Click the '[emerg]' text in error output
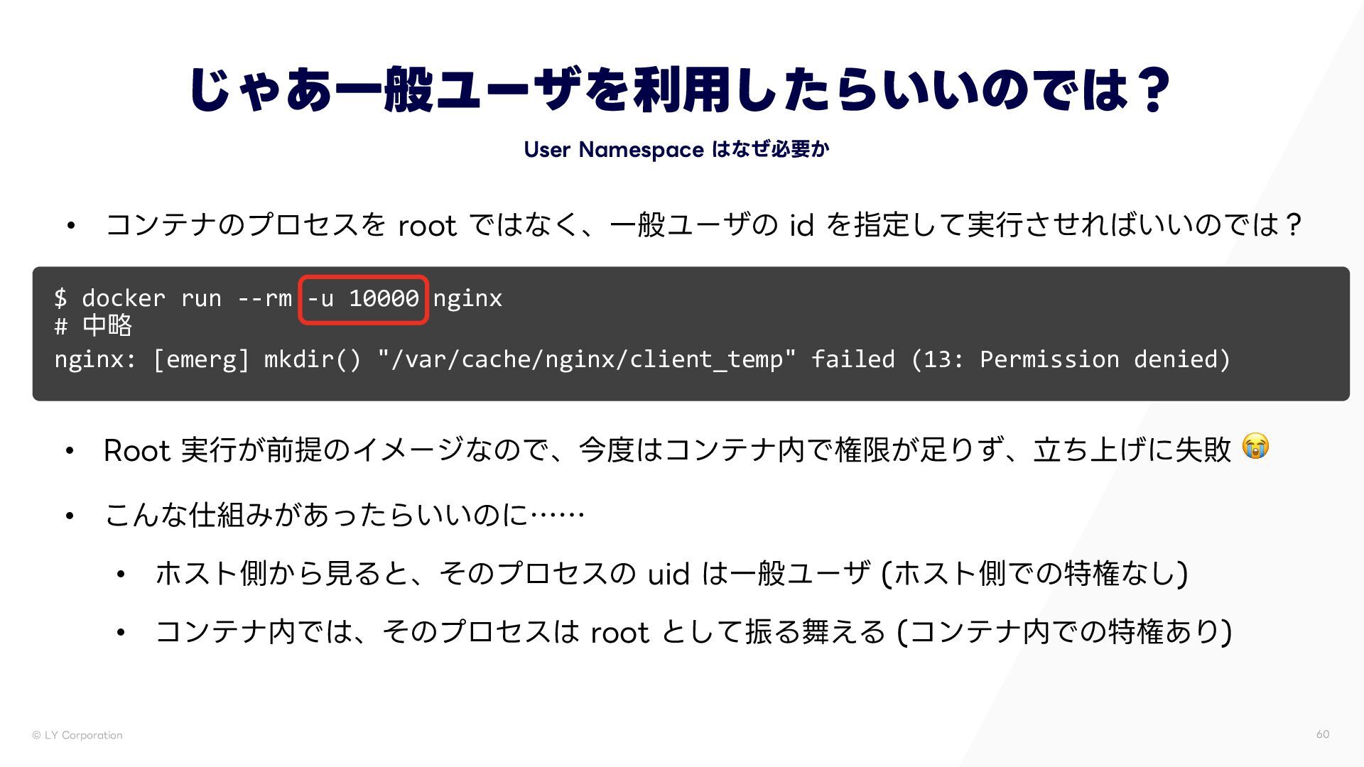The height and width of the screenshot is (767, 1364). click(x=201, y=359)
